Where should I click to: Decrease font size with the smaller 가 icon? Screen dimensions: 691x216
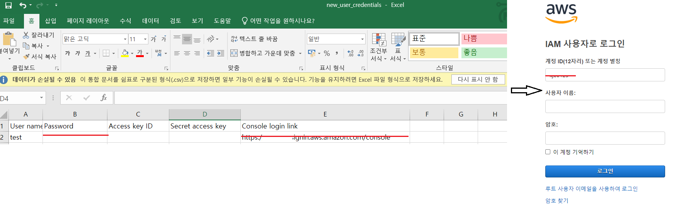[x=163, y=39]
